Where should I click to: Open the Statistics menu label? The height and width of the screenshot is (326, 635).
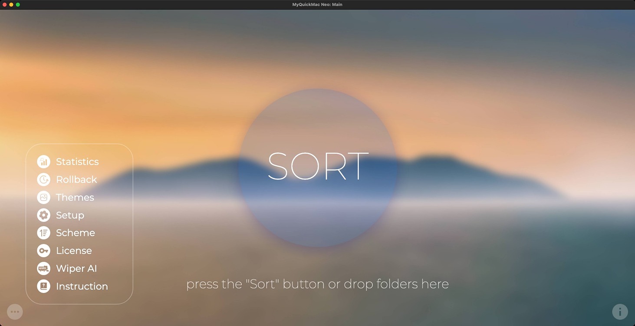click(77, 162)
